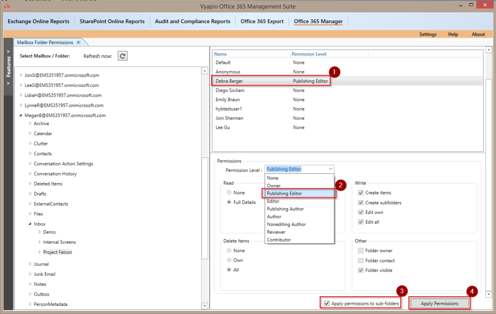
Task: Select Debra Berger row in list
Action: click(x=347, y=81)
